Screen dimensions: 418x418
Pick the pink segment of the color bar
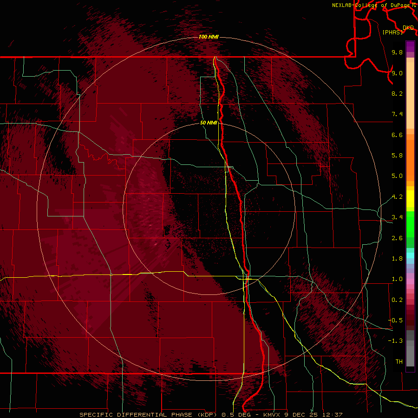[x=410, y=281]
